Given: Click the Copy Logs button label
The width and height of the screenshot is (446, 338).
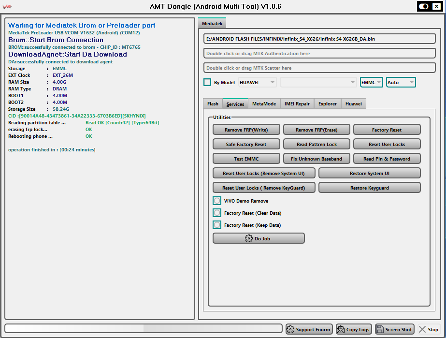Looking at the screenshot, I should click(x=358, y=329).
